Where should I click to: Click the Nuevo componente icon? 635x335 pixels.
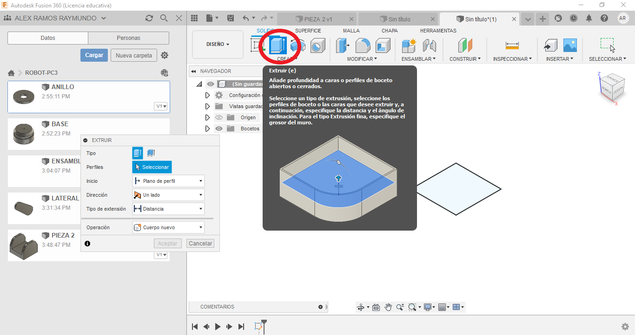pos(409,45)
